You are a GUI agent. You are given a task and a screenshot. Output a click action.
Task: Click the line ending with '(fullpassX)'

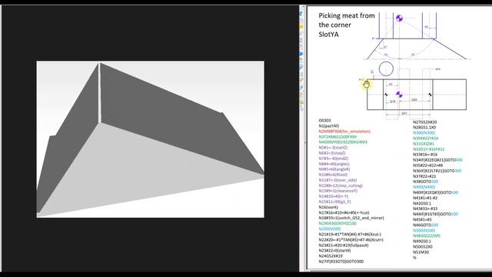click(344, 245)
